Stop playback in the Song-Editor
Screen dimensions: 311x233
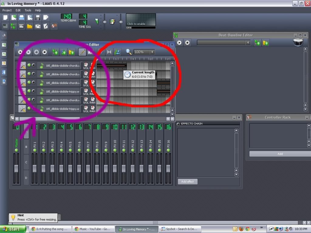tap(45, 52)
